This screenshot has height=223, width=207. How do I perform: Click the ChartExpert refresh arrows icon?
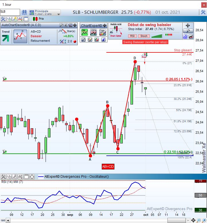pos(97,40)
